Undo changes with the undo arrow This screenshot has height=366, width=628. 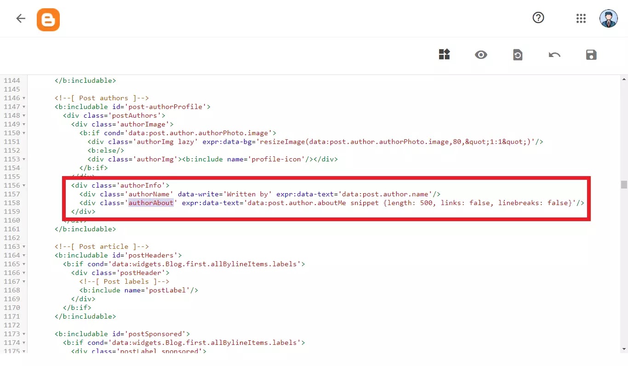pyautogui.click(x=554, y=55)
